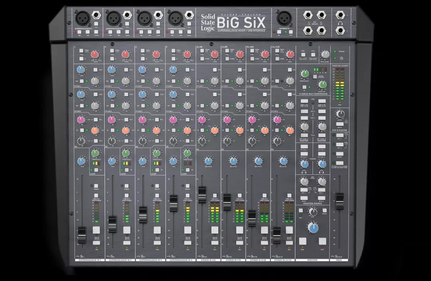Select the jack socket beside the In 3 XLR

click(x=158, y=15)
